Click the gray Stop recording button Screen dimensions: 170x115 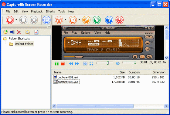tap(23, 20)
